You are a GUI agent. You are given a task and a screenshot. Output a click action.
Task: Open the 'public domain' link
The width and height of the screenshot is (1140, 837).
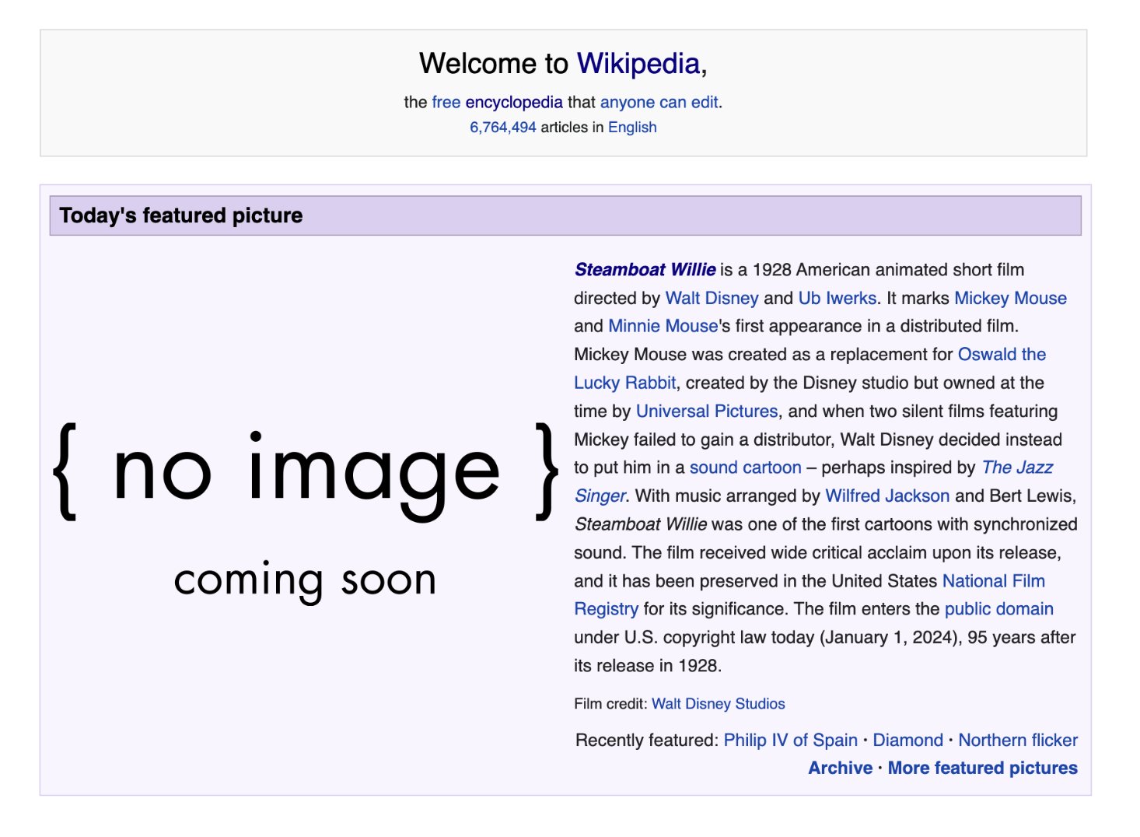click(x=999, y=609)
